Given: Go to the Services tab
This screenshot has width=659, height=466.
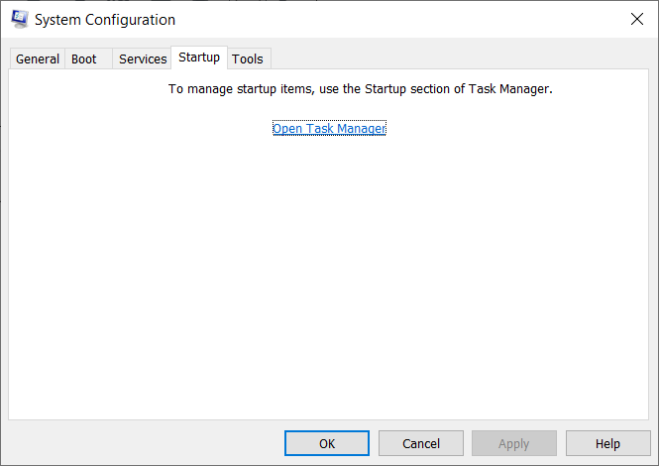Looking at the screenshot, I should click(143, 58).
